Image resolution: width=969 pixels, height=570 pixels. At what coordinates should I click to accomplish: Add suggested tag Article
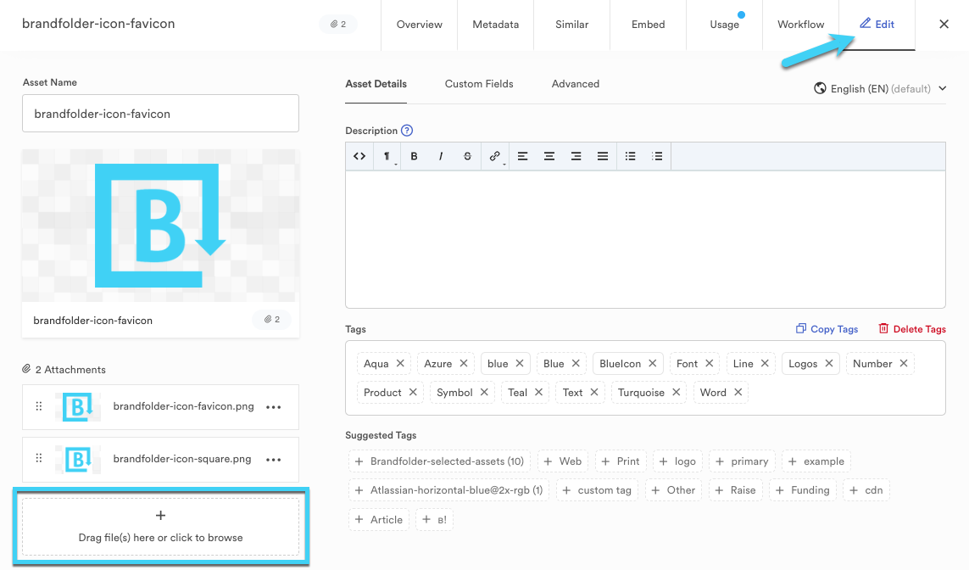379,520
